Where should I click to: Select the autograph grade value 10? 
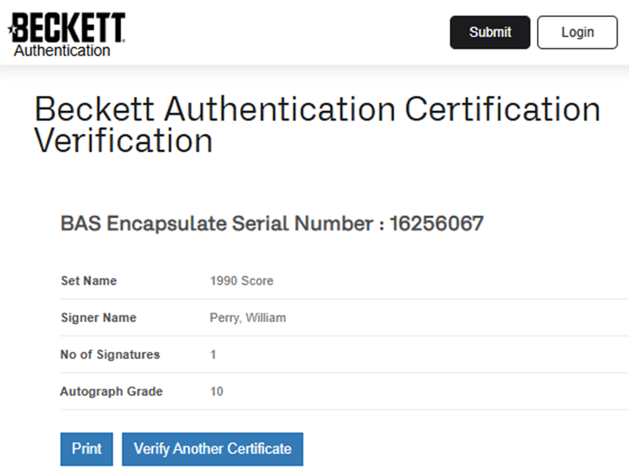click(x=216, y=392)
